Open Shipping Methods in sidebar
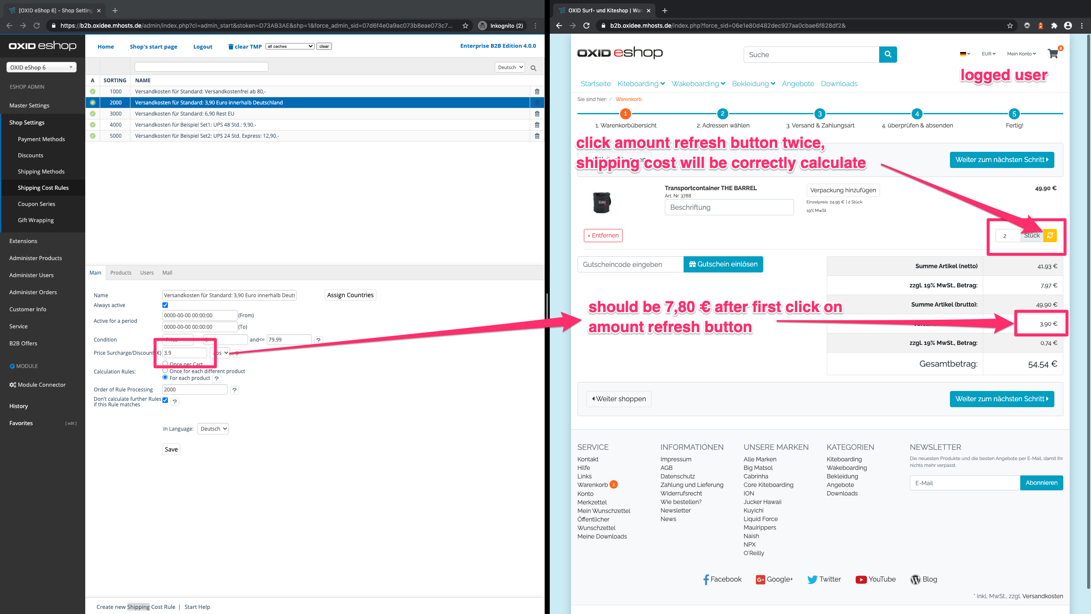Image resolution: width=1091 pixels, height=614 pixels. coord(41,171)
